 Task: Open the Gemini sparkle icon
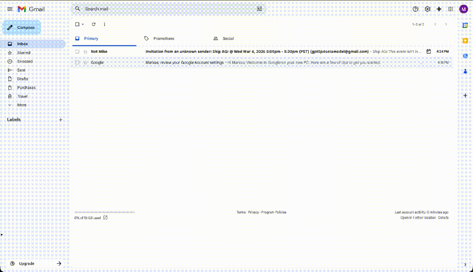[x=439, y=9]
